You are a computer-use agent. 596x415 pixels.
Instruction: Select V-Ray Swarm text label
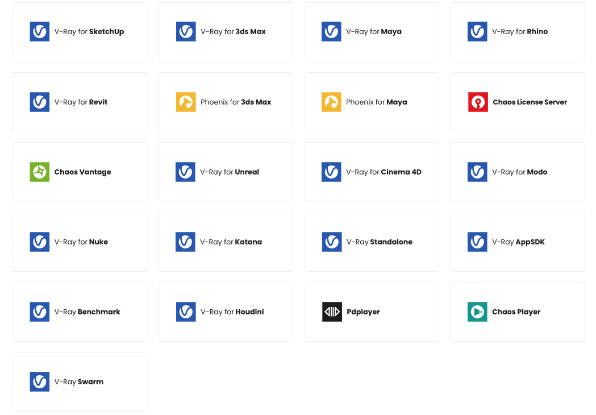78,382
